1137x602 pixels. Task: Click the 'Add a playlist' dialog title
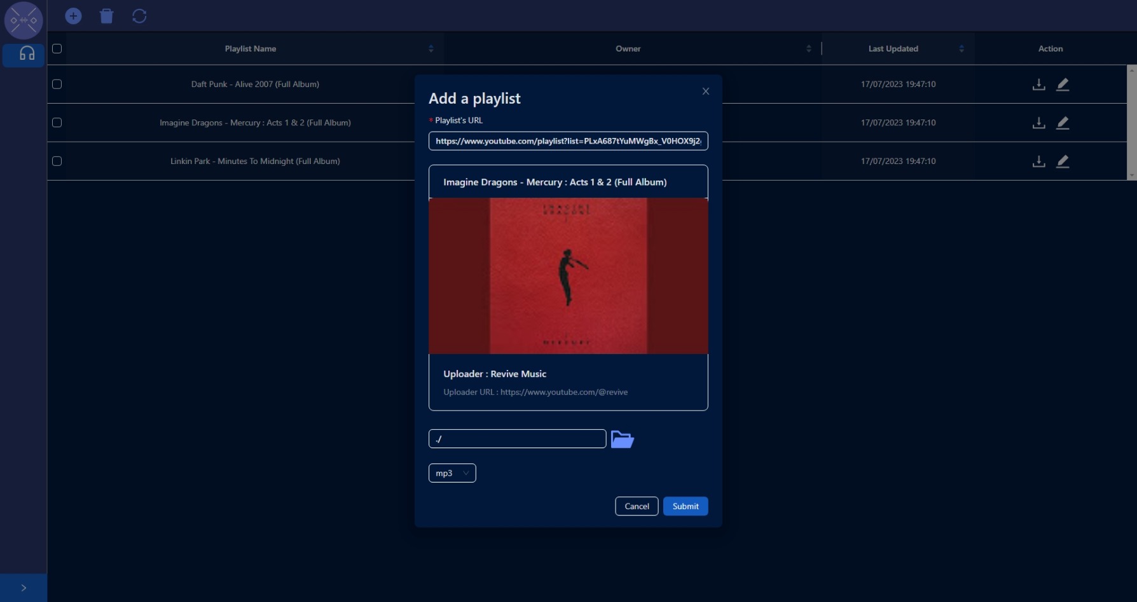coord(474,99)
